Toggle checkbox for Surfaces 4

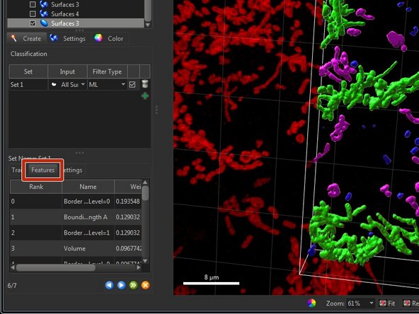pos(33,14)
